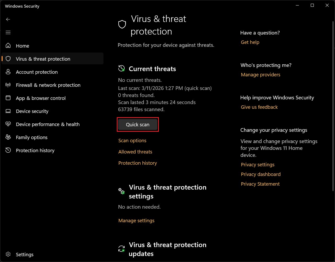Click the App & browser control icon

pos(8,98)
